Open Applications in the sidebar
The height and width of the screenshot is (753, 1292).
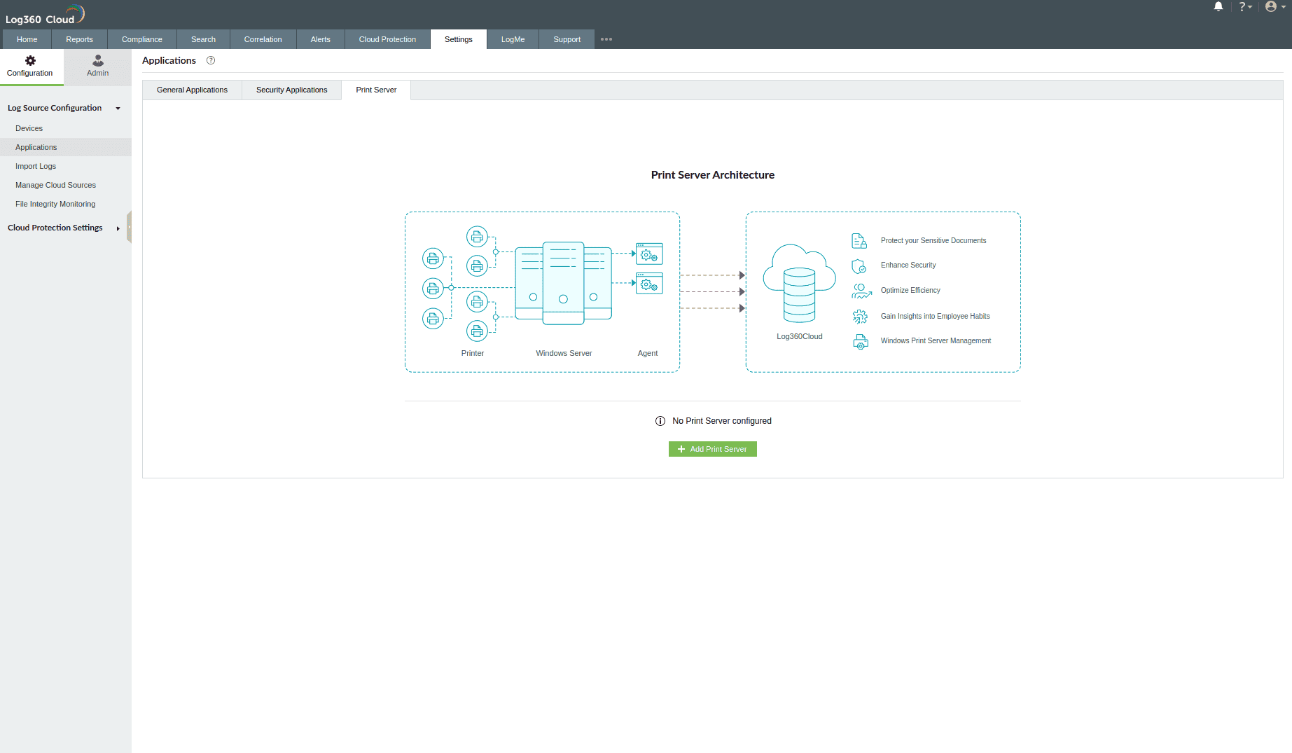click(66, 147)
